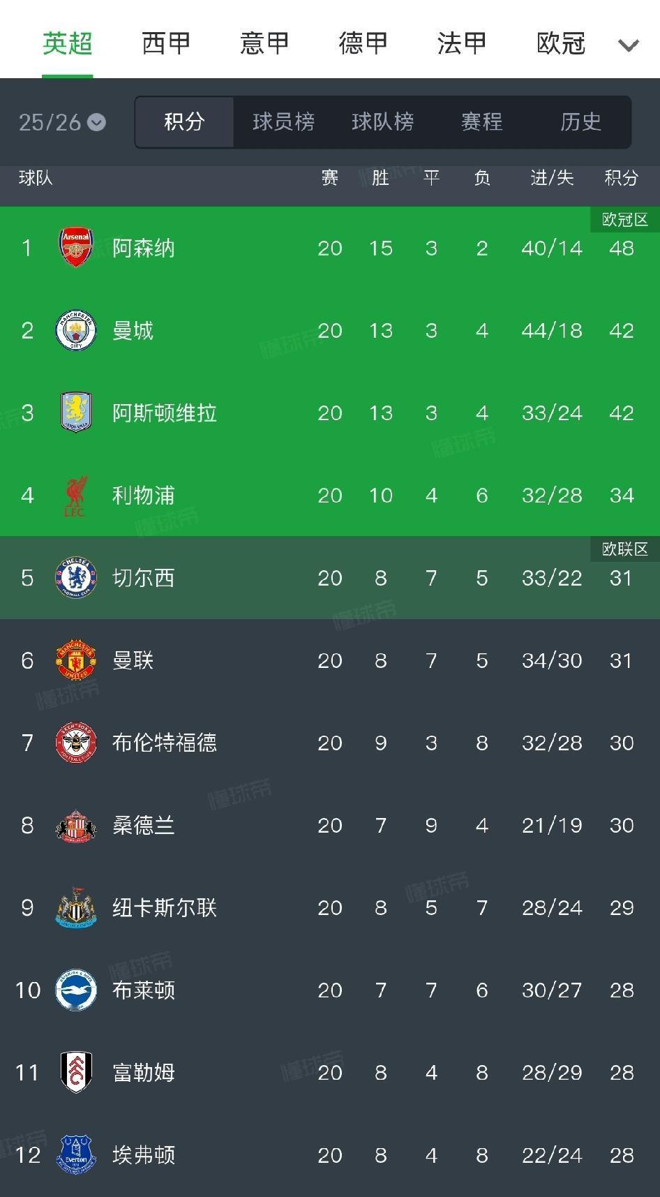Viewport: 660px width, 1197px height.
Task: Click the Everton club crest
Action: [75, 1154]
